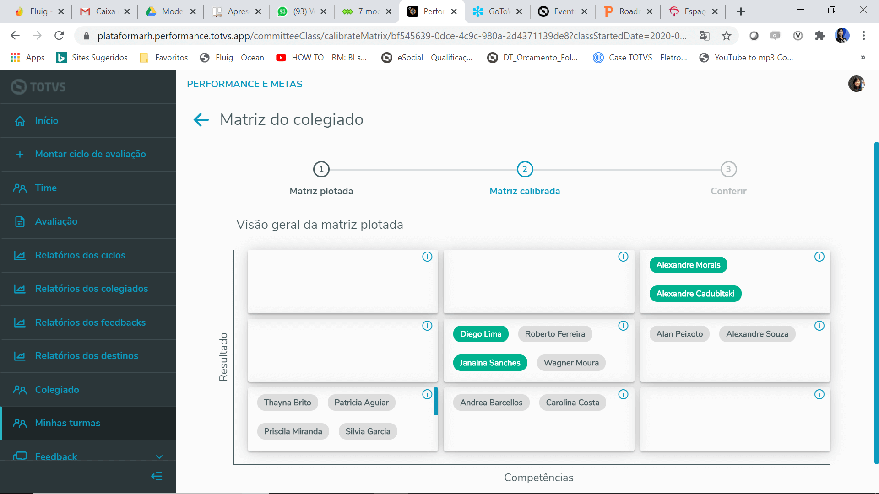Click the TOTVS logo in the sidebar
The image size is (879, 494).
coord(38,86)
